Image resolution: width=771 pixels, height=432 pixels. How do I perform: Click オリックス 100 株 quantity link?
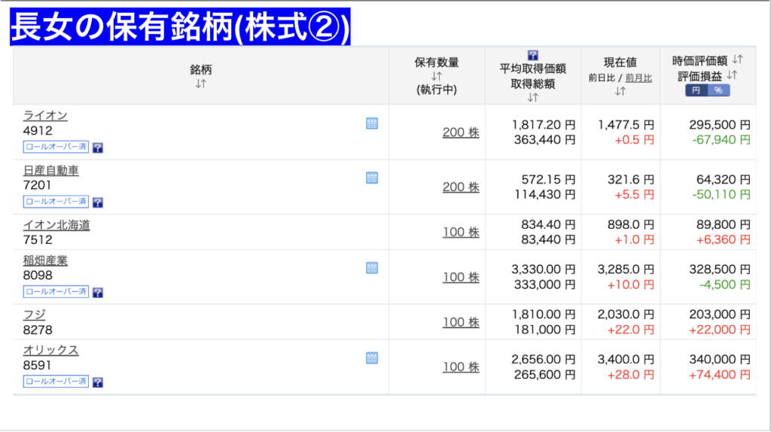[x=461, y=367]
